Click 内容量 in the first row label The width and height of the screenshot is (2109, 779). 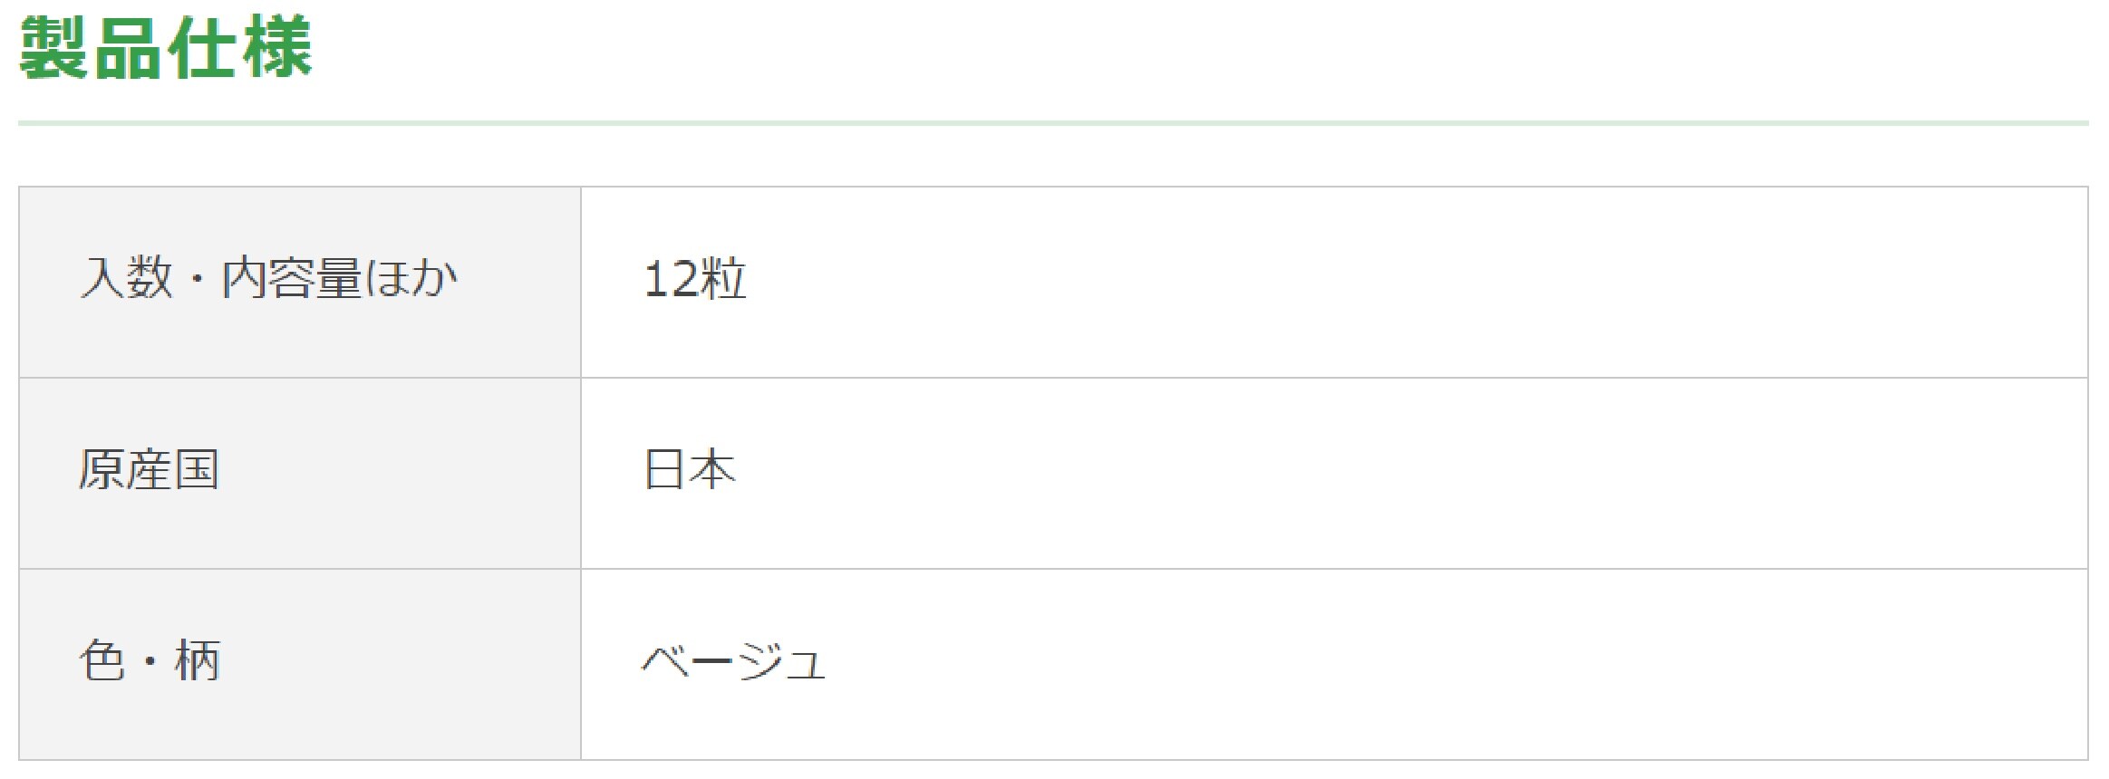pyautogui.click(x=292, y=278)
